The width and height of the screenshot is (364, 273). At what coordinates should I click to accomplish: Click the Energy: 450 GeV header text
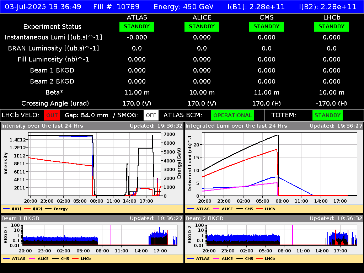[x=184, y=6]
